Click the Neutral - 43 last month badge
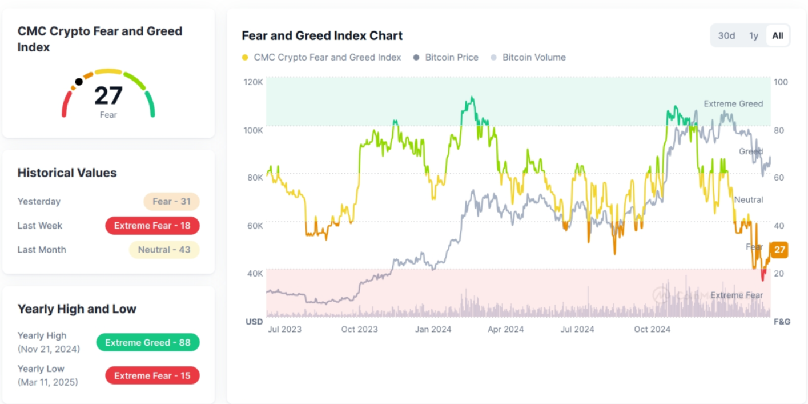Viewport: 808px width, 404px height. coord(164,250)
